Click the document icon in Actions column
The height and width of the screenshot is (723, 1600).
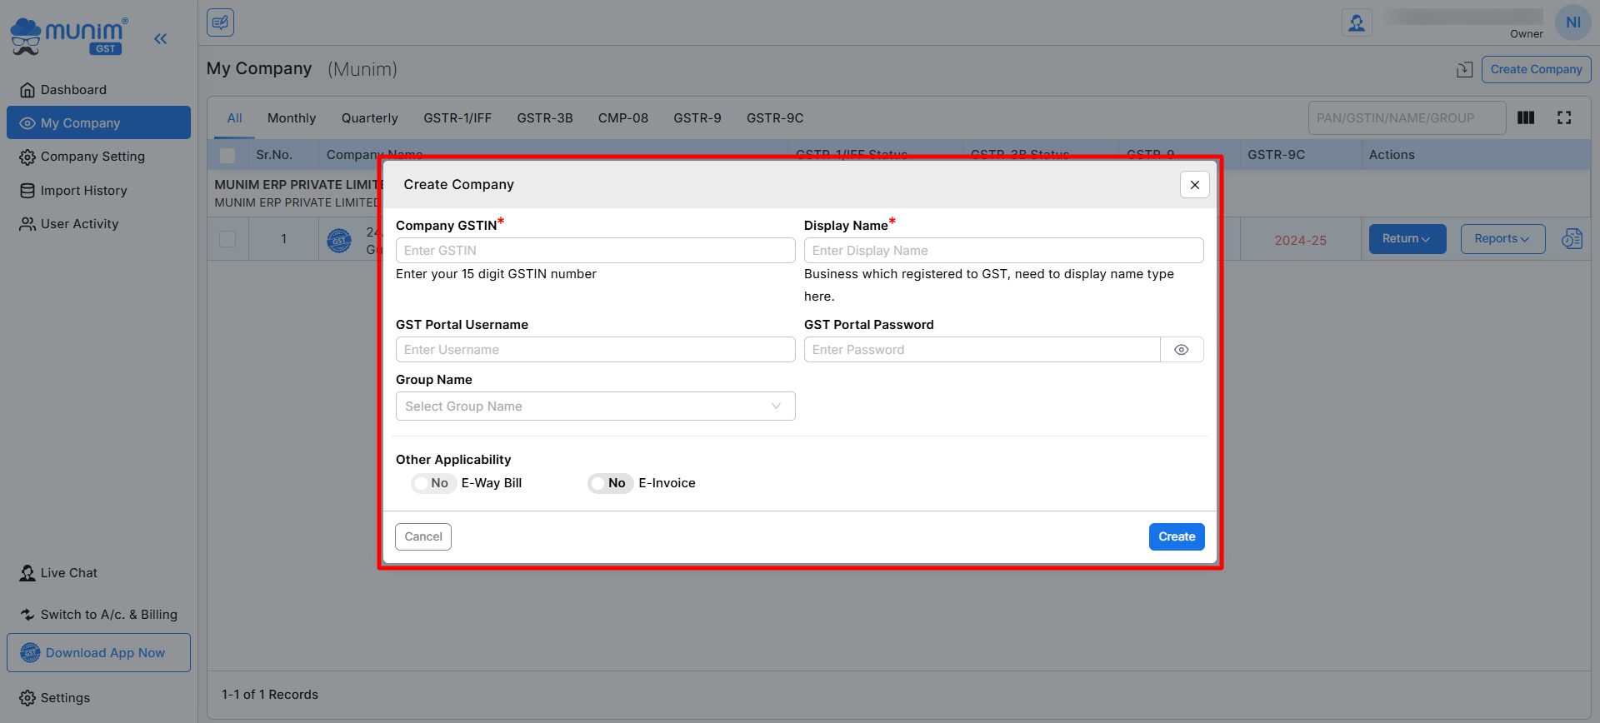(1572, 239)
